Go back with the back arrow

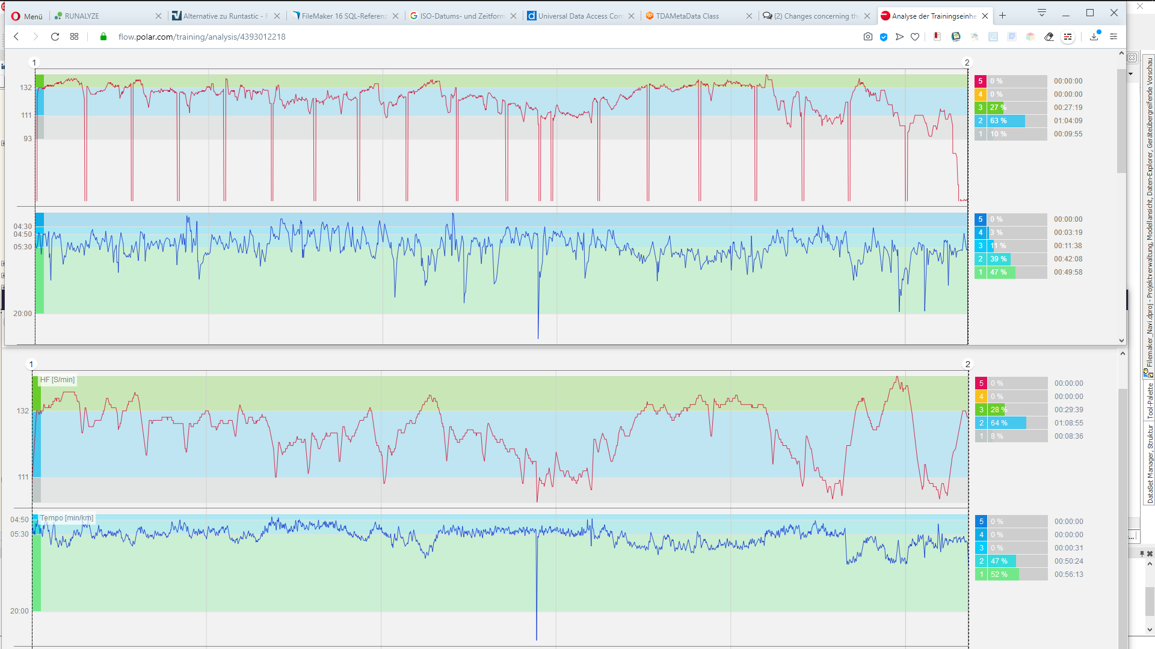click(x=17, y=37)
